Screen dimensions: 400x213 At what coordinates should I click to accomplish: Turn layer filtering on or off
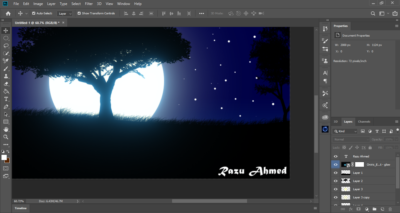[398, 130]
